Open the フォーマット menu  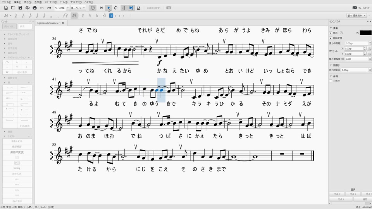(51, 2)
